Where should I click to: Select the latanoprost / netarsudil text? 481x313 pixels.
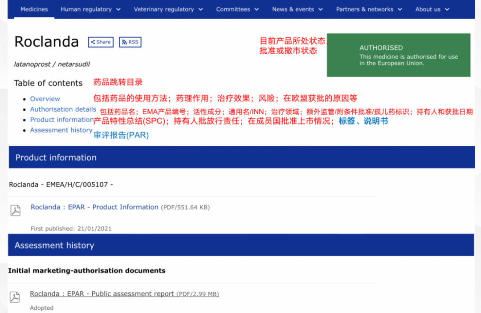[x=52, y=64]
